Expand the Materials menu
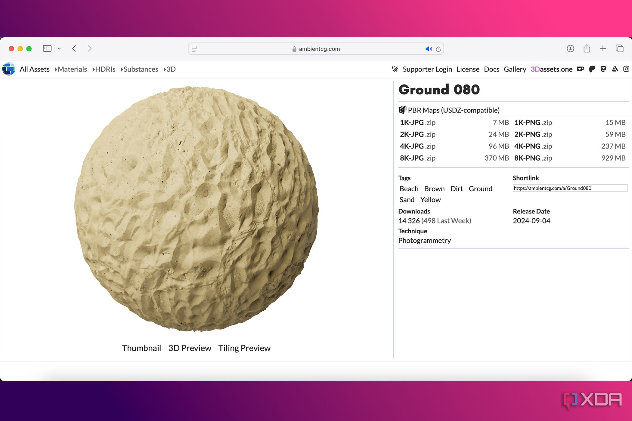 [71, 69]
